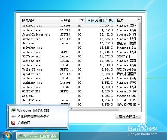Click the Windows Start orb
The width and height of the screenshot is (167, 140).
(x=7, y=136)
